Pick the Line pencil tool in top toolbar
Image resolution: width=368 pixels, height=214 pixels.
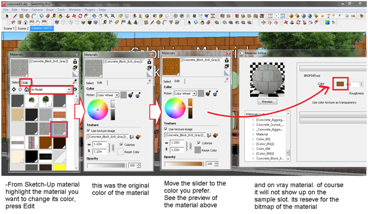point(15,16)
